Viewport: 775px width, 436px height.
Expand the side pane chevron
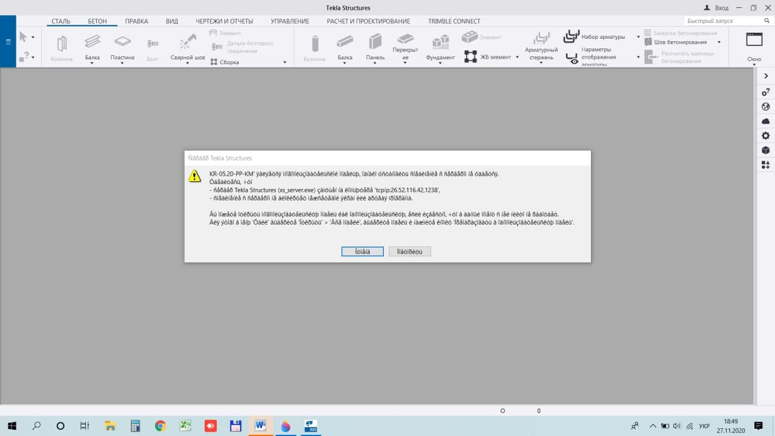click(x=766, y=76)
